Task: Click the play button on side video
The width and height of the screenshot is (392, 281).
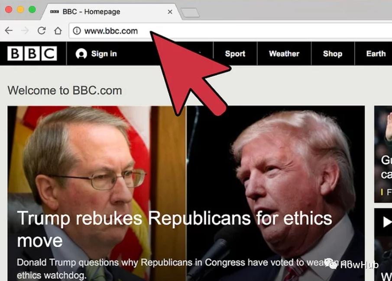Action: point(387,222)
